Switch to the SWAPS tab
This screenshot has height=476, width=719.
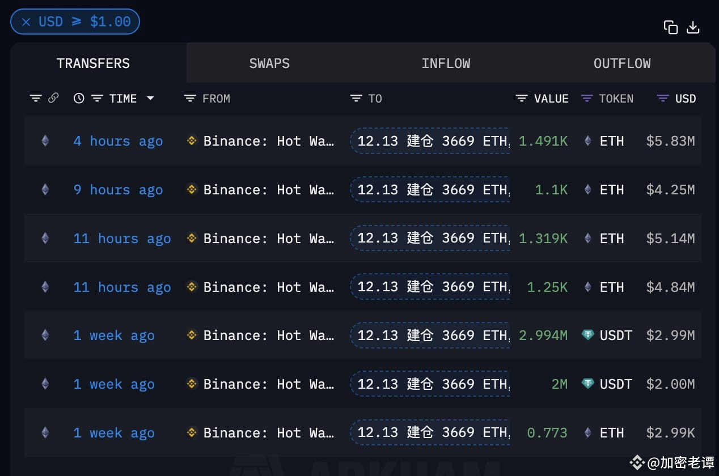(269, 63)
